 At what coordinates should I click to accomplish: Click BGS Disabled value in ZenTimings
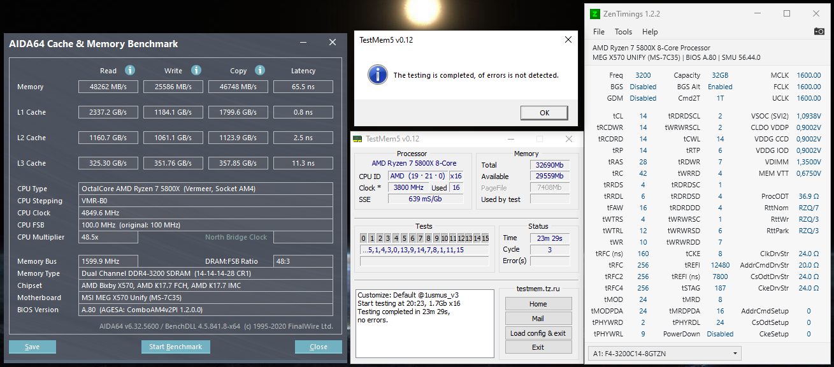point(643,87)
